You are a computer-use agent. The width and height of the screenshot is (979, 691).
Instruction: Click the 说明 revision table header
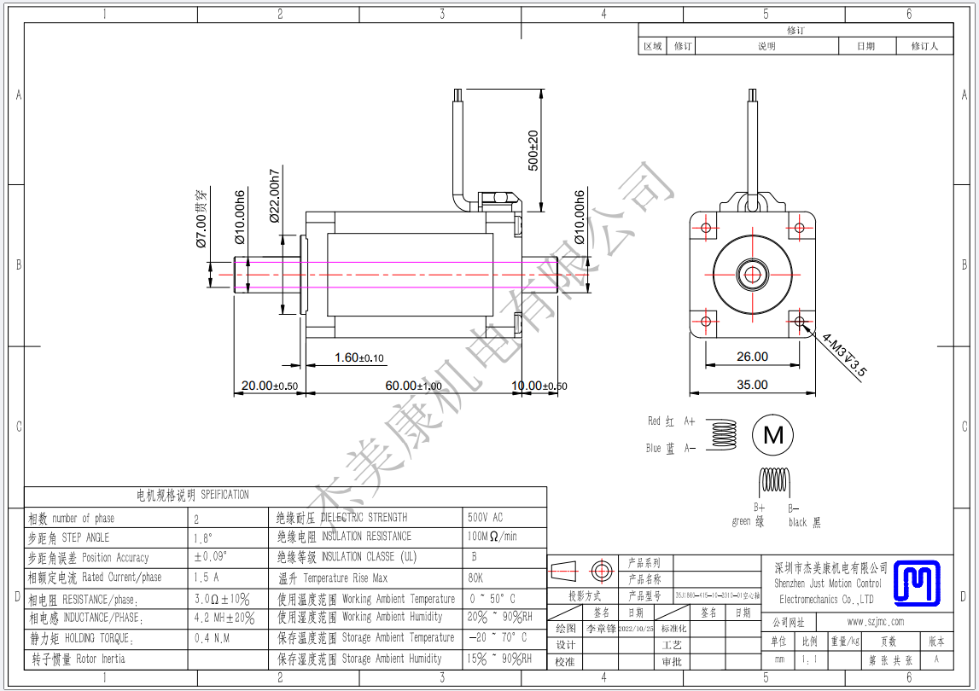click(766, 46)
